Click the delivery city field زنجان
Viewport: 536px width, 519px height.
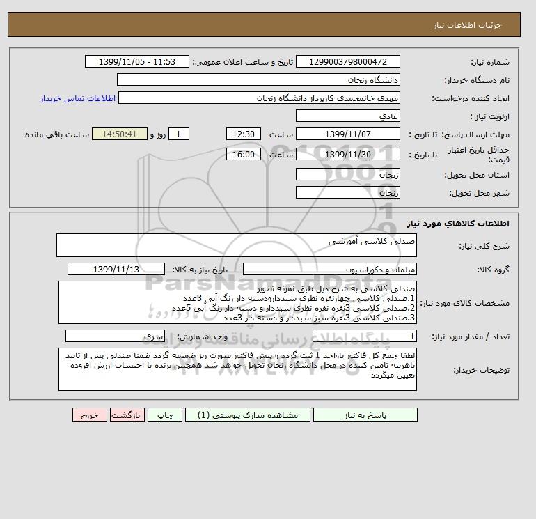click(347, 192)
